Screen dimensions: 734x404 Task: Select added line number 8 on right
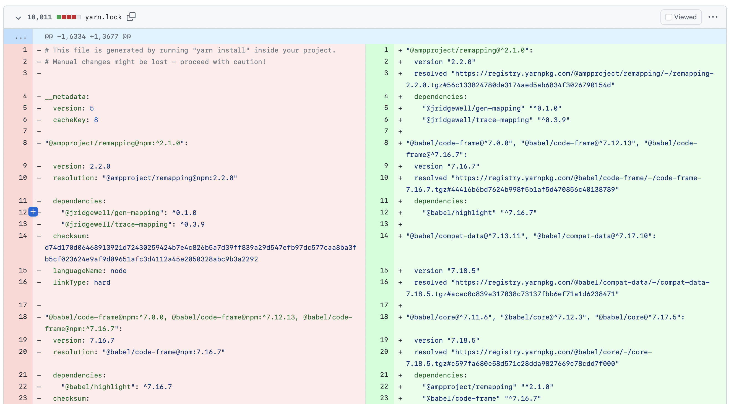coord(386,143)
